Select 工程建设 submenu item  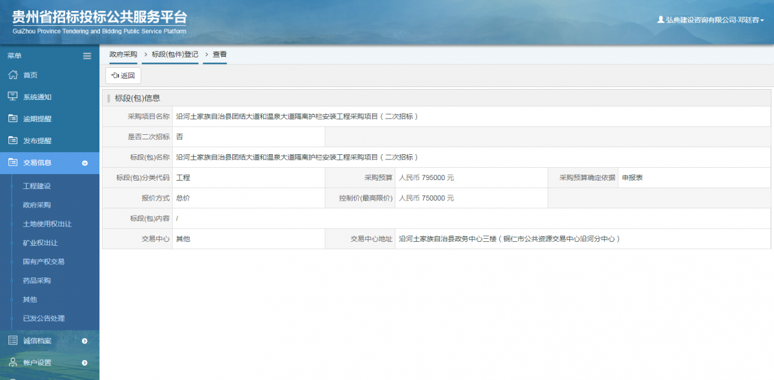point(37,186)
